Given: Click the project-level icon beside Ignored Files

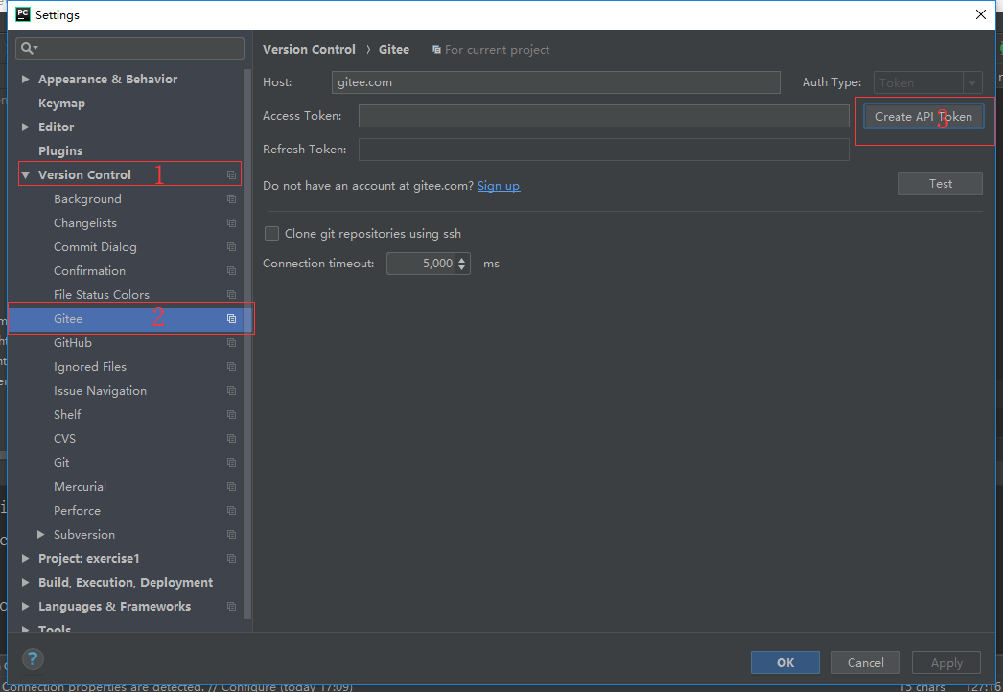Looking at the screenshot, I should click(231, 367).
